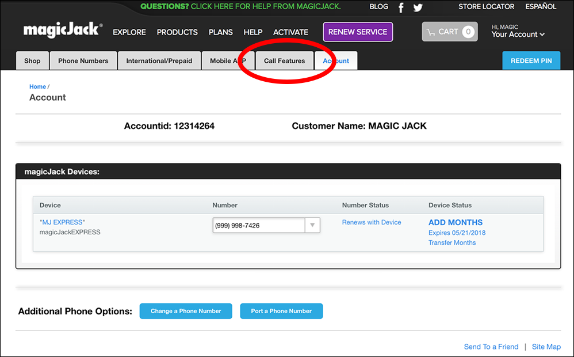Screen dimensions: 574x357
Task: Expand the device number selection arrow
Action: click(312, 225)
